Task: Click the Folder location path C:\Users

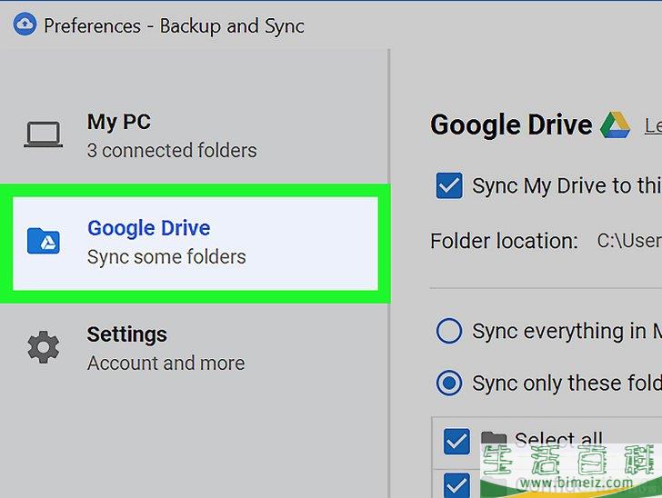Action: tap(629, 241)
